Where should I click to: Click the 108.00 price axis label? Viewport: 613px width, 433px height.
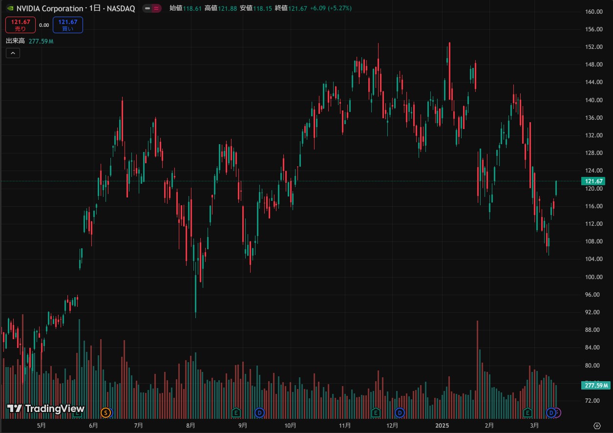593,241
